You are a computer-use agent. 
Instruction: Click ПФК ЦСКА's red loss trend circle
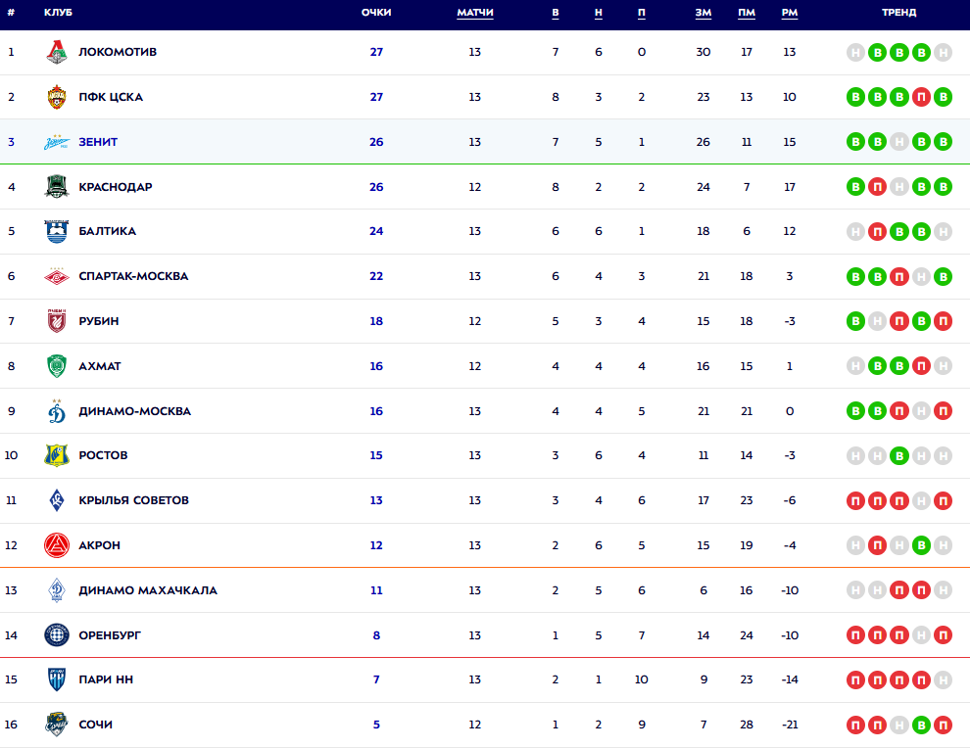pos(921,97)
